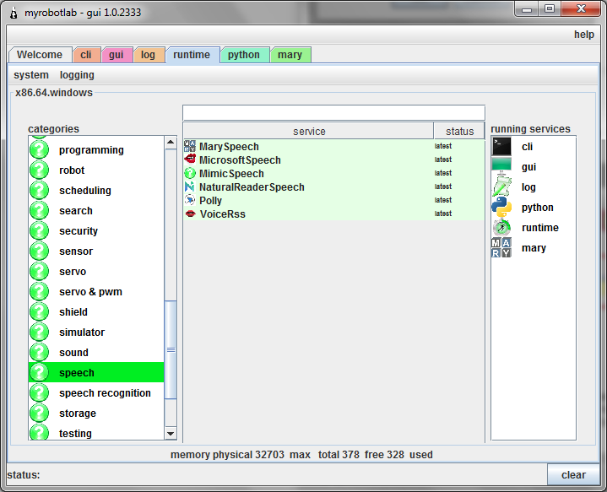Click the categories scrollbar up arrow
This screenshot has height=492, width=607.
click(x=171, y=142)
